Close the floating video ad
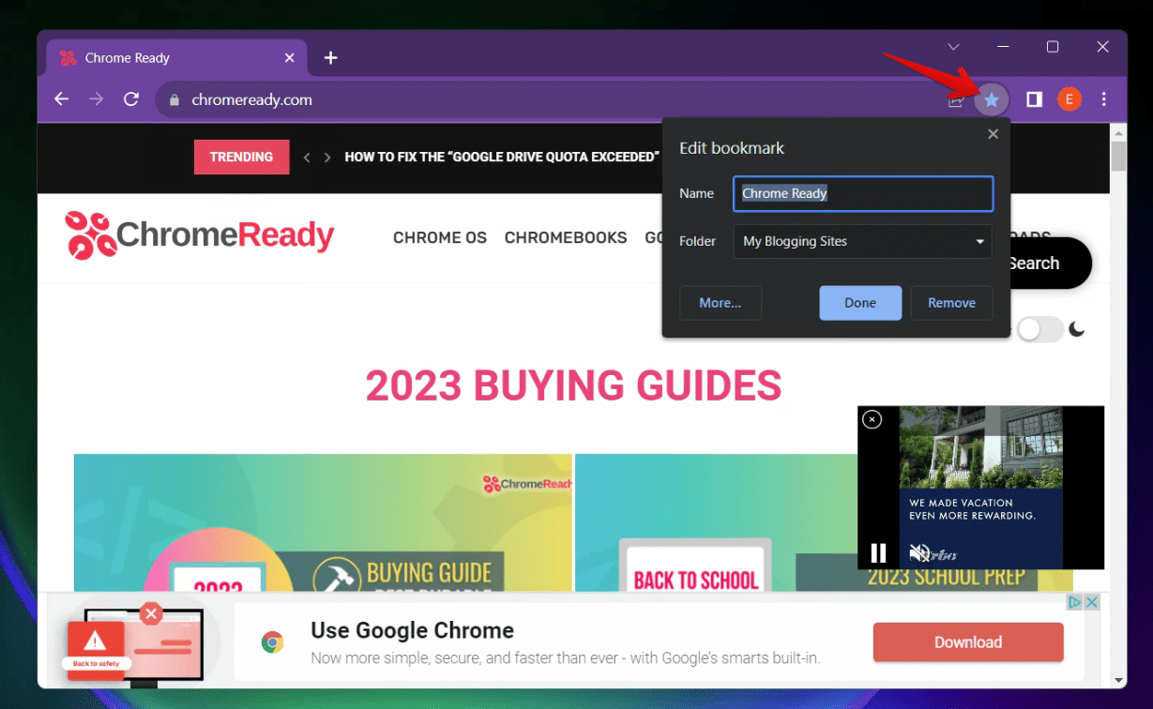The width and height of the screenshot is (1153, 709). (872, 419)
